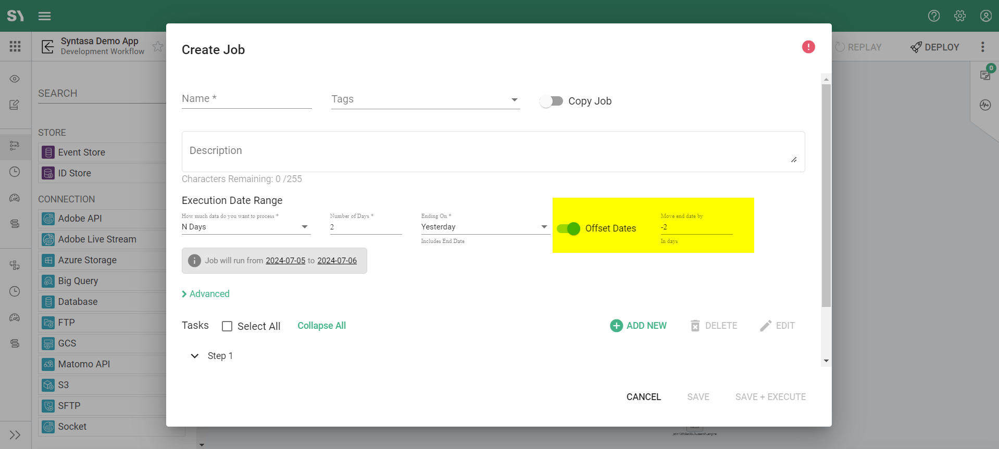Image resolution: width=999 pixels, height=449 pixels.
Task: Check the Select All tasks checkbox
Action: [227, 326]
